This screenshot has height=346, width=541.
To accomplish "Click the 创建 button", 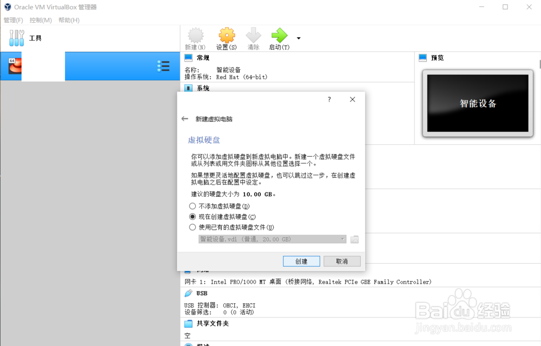I will [301, 261].
